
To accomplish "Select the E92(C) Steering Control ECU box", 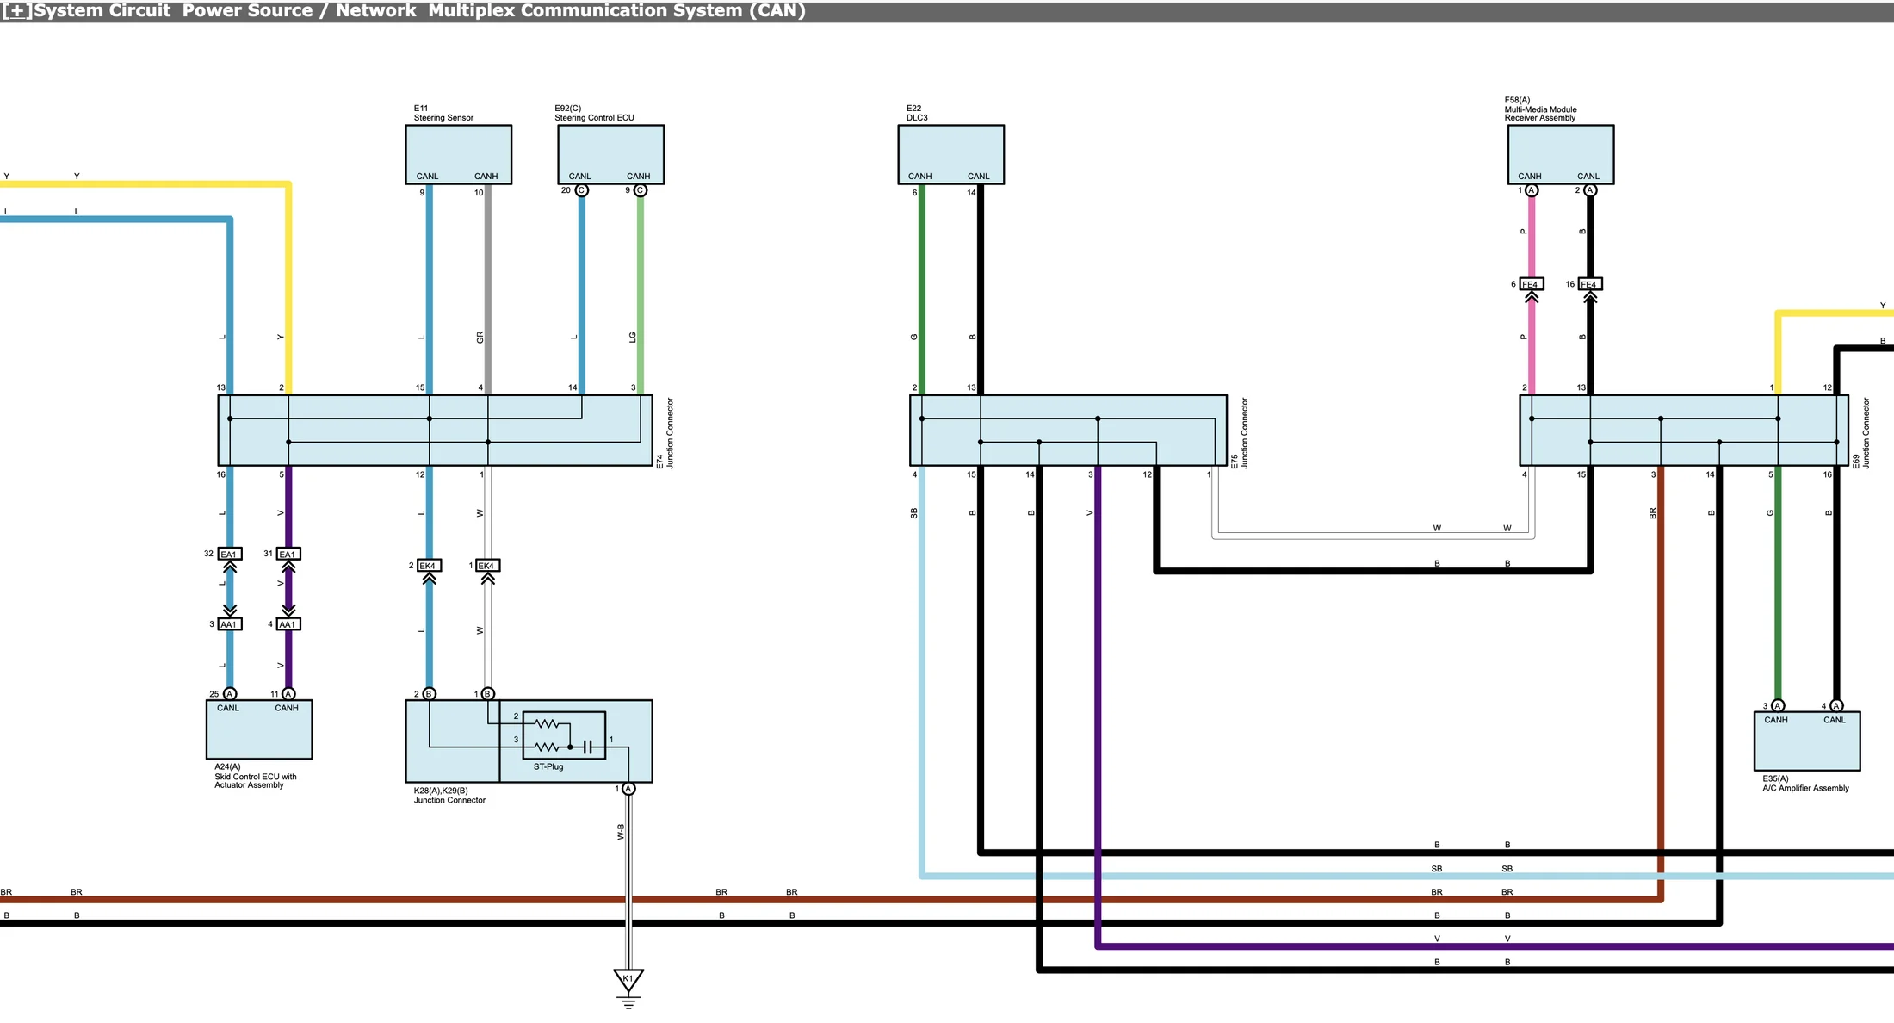I will click(x=610, y=154).
